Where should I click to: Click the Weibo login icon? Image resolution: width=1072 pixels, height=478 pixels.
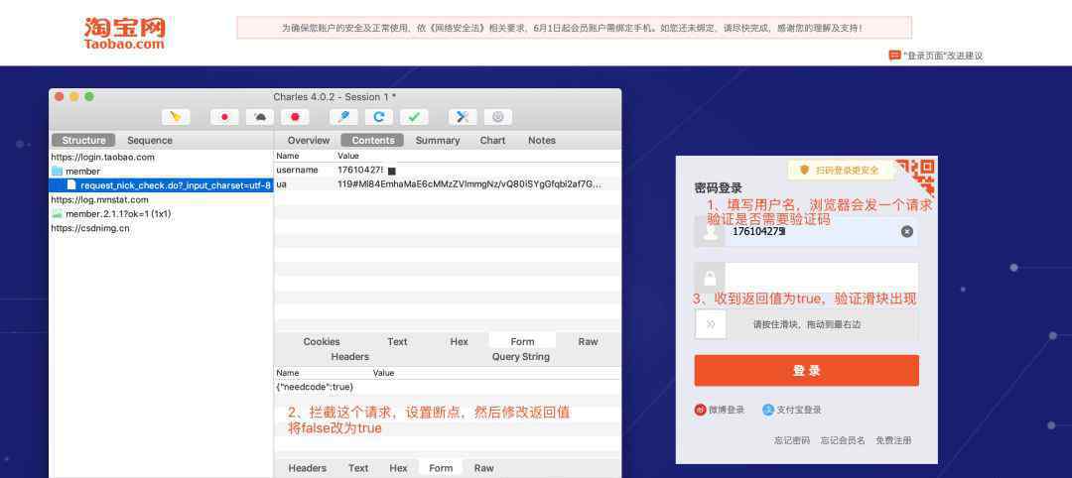coord(700,410)
